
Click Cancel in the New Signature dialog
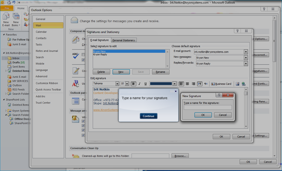point(223,115)
